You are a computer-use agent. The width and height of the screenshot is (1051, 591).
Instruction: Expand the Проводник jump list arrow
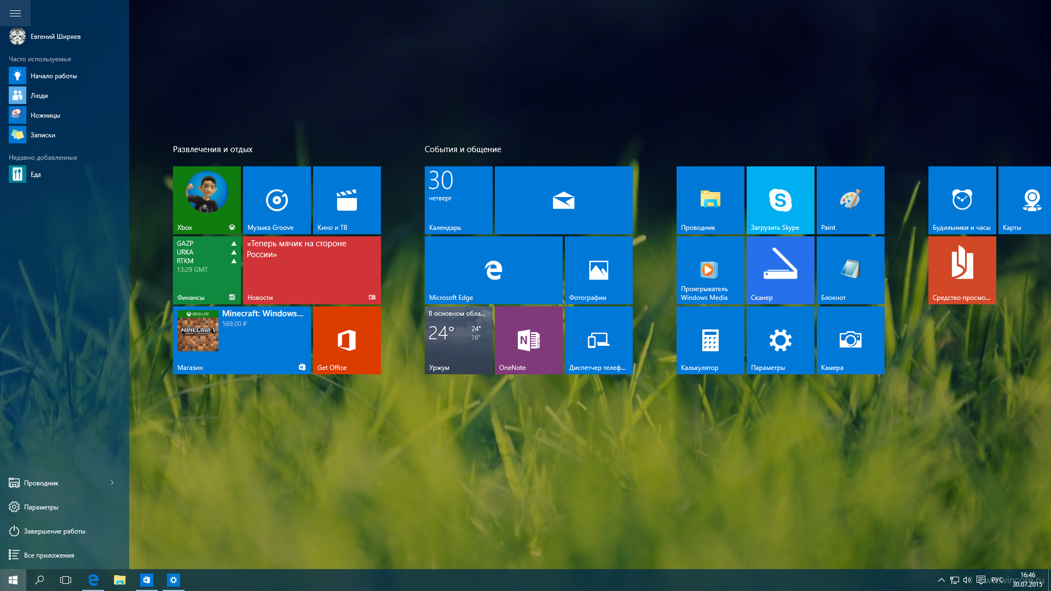[x=112, y=483]
